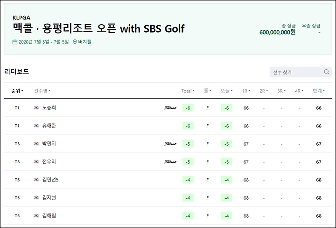The width and height of the screenshot is (336, 228).
Task: Click the tournament date range text
Action: pyautogui.click(x=44, y=42)
